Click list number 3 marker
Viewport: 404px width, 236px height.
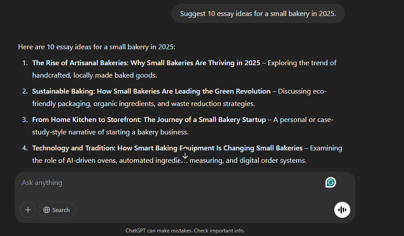pyautogui.click(x=25, y=120)
